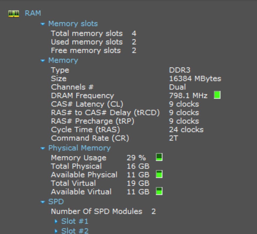
Task: Click the DRAM Frequency green indicator icon
Action: pyautogui.click(x=217, y=95)
